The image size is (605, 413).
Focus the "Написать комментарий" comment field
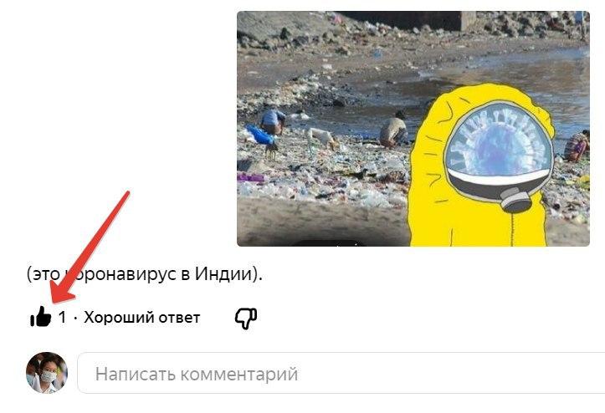point(341,373)
